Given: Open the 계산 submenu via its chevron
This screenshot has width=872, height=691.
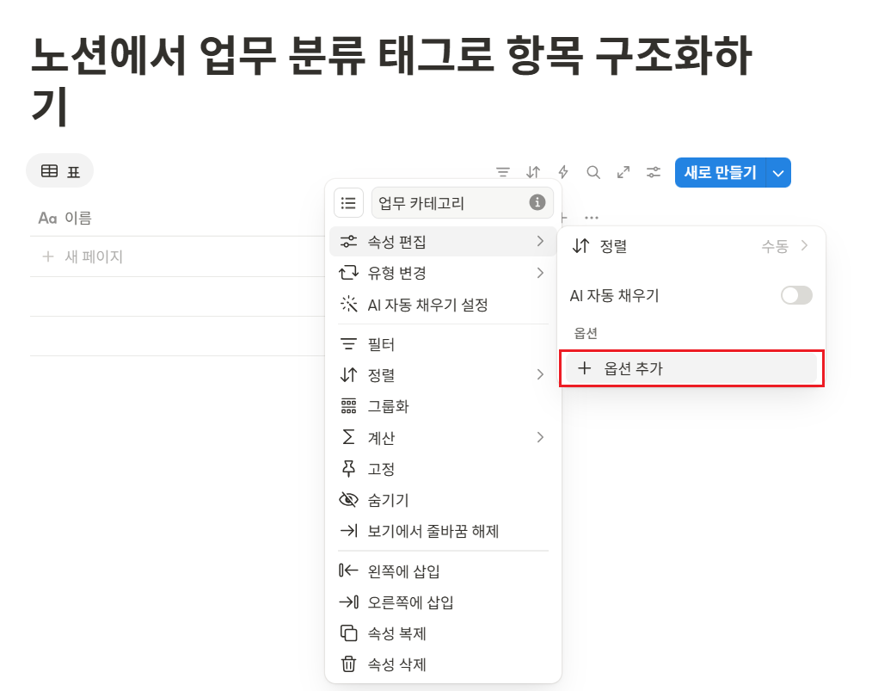Looking at the screenshot, I should (541, 437).
